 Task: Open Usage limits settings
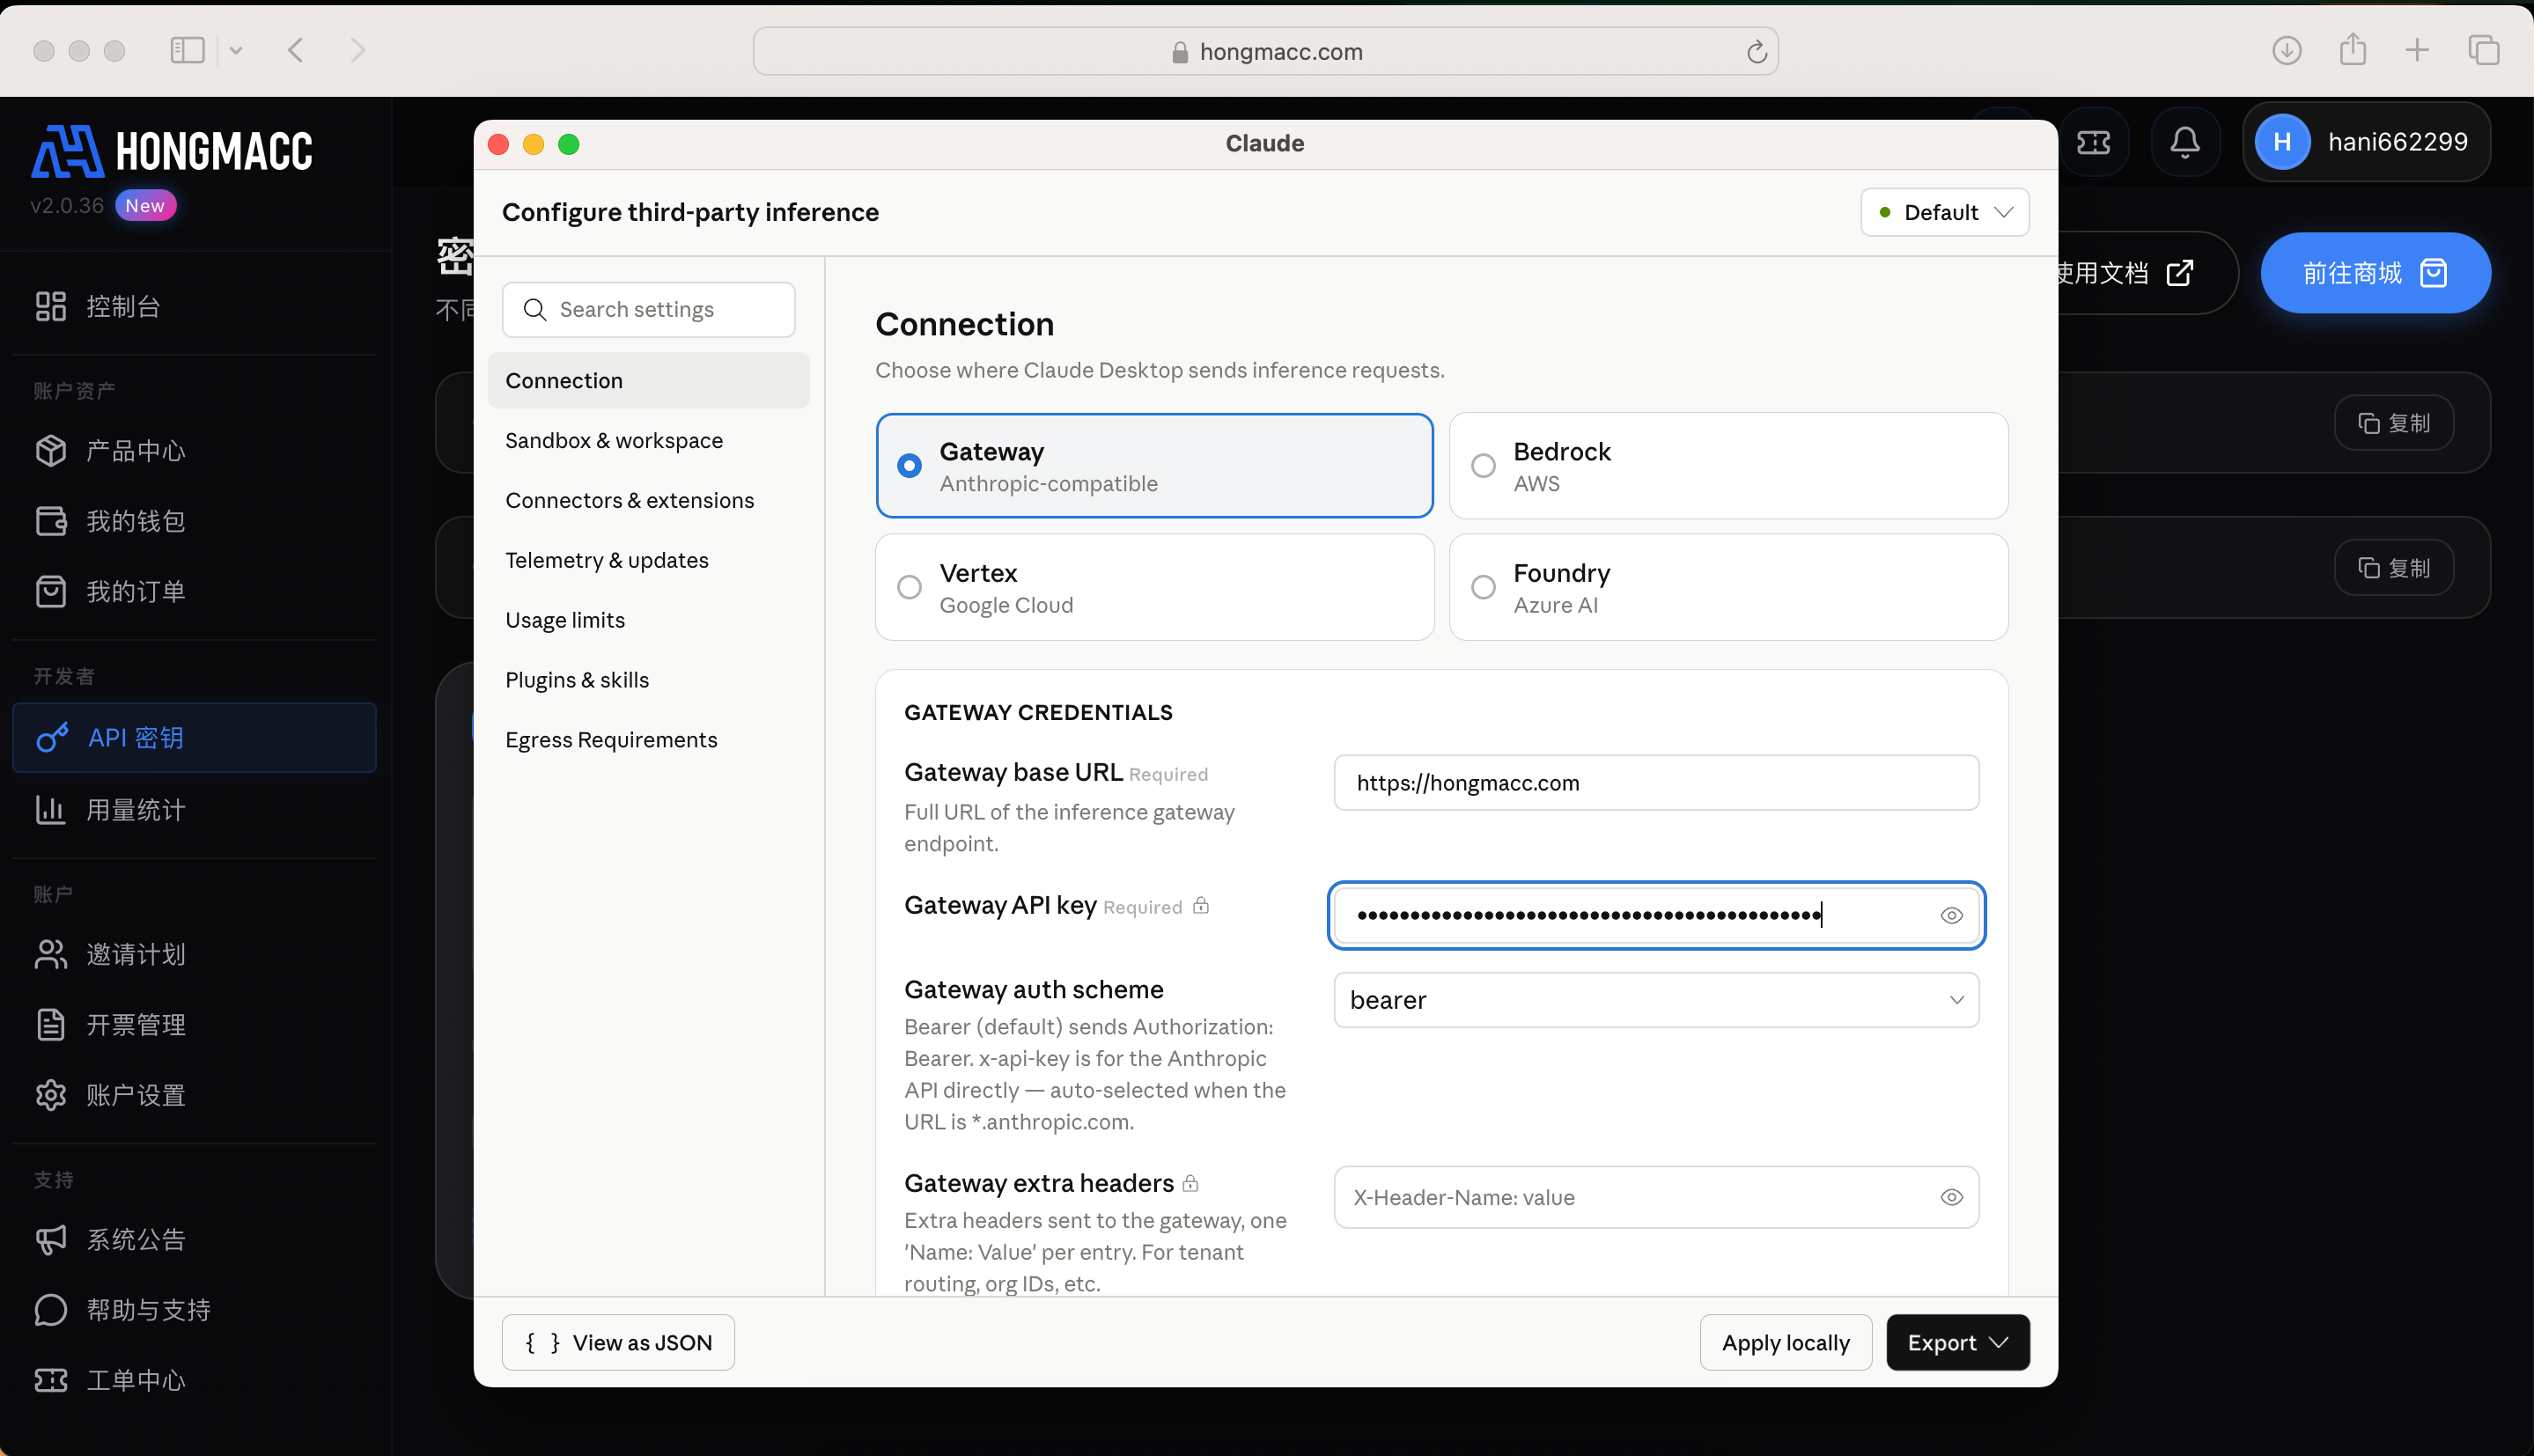(648, 620)
